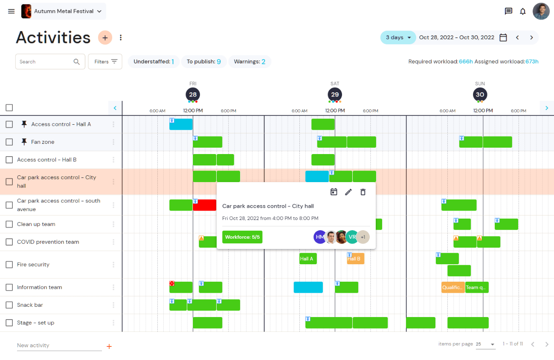Filter by Understaffed: 1

click(x=154, y=62)
